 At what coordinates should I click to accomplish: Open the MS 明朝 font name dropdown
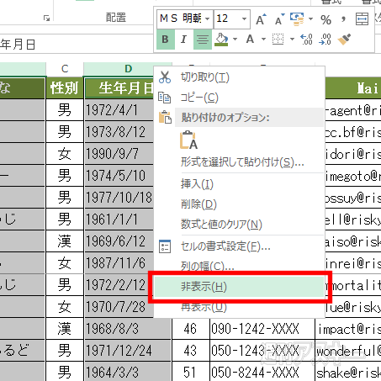[x=208, y=19]
